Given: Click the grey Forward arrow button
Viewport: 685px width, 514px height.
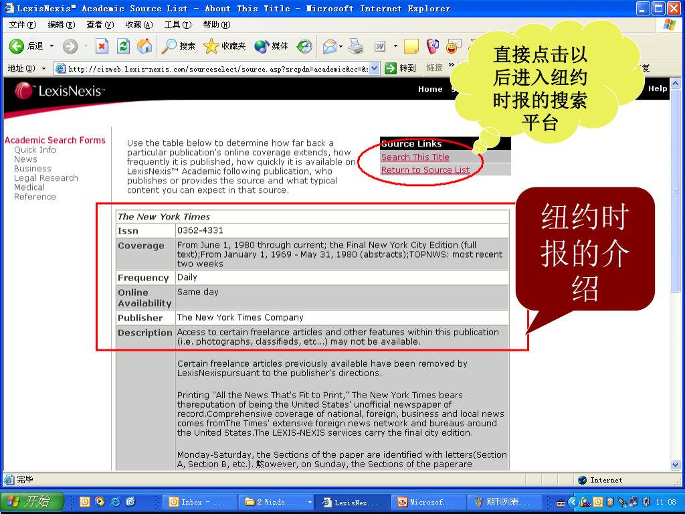Looking at the screenshot, I should point(70,46).
